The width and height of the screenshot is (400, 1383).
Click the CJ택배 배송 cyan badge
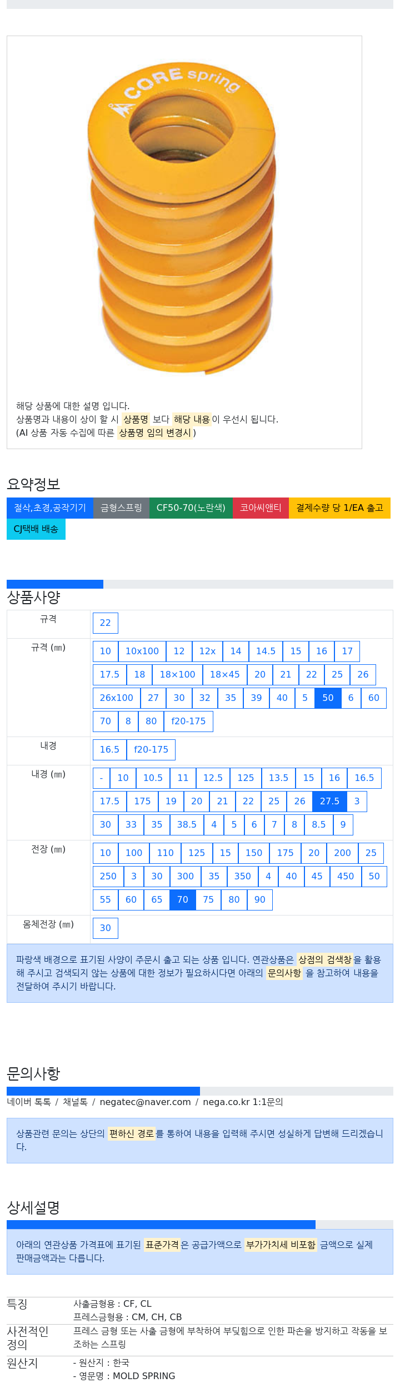pyautogui.click(x=36, y=529)
